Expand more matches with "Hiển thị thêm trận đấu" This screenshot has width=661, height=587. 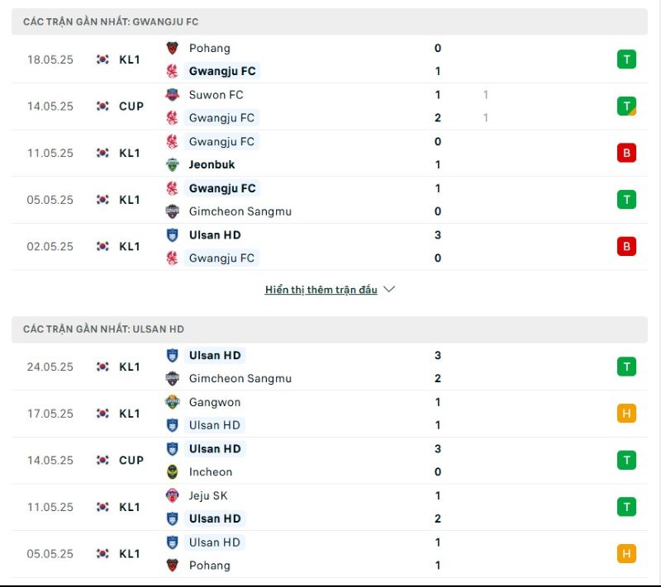point(321,290)
